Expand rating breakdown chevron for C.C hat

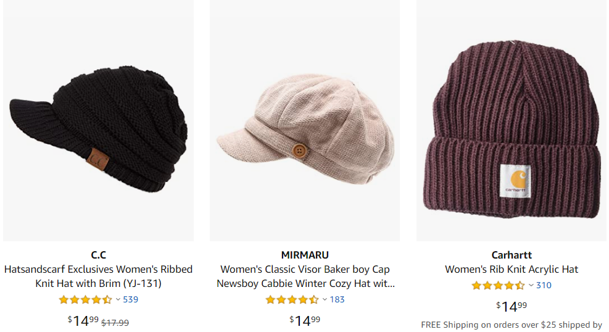coord(118,300)
